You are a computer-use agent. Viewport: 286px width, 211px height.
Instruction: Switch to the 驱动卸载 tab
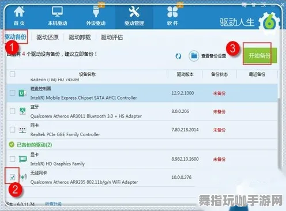[x=80, y=37]
